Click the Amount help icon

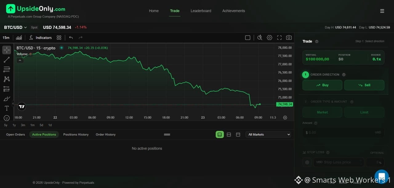point(316,123)
